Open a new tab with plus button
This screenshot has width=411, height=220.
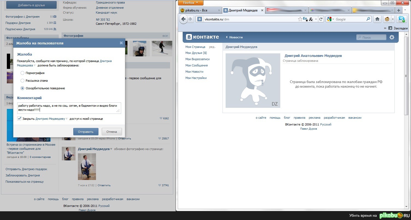pos(398,10)
